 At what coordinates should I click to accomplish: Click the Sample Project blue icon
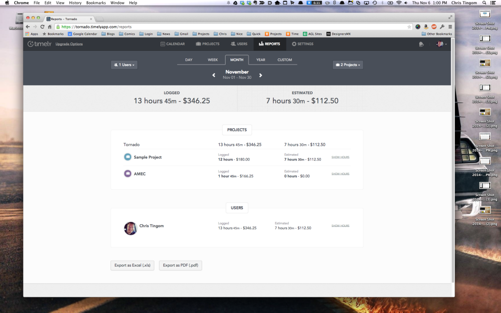(128, 157)
